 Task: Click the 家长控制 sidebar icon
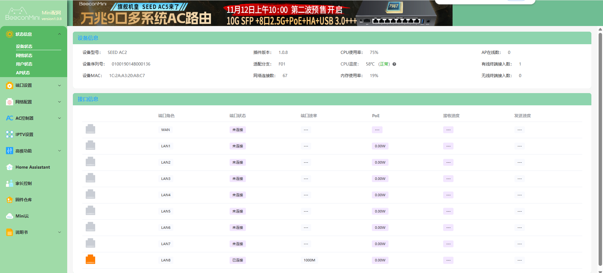(x=9, y=183)
